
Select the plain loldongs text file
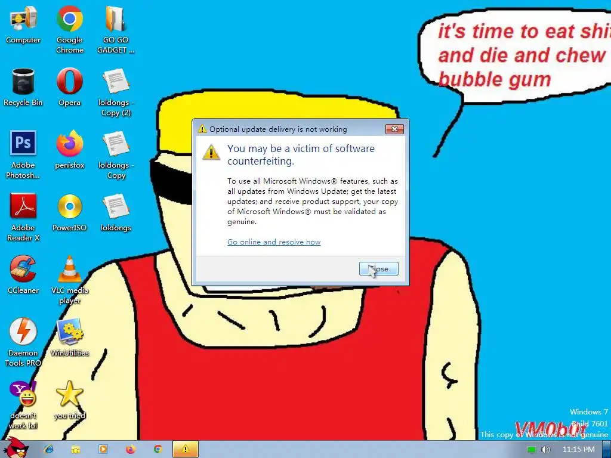click(116, 213)
